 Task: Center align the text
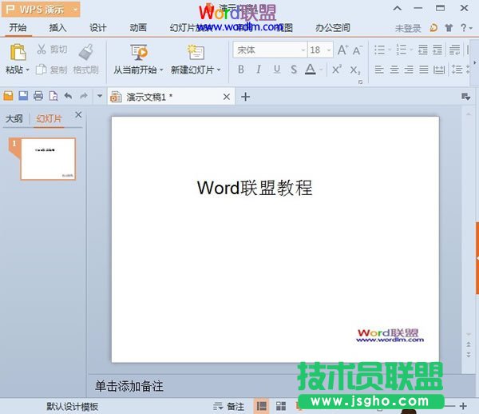(394, 70)
